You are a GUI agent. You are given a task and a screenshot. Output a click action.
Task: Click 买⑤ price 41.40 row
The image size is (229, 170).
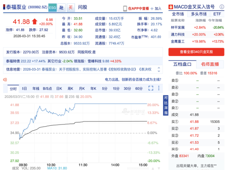point(196,149)
